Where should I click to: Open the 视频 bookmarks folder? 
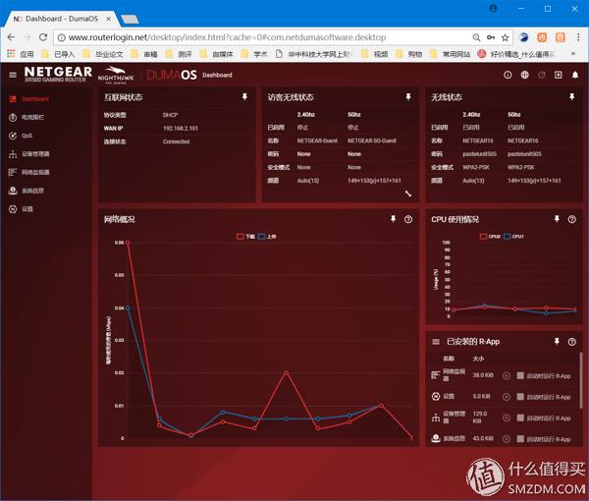375,54
